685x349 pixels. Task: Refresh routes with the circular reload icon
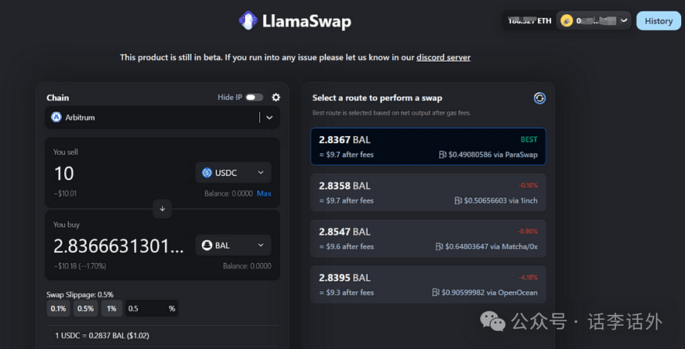[539, 99]
